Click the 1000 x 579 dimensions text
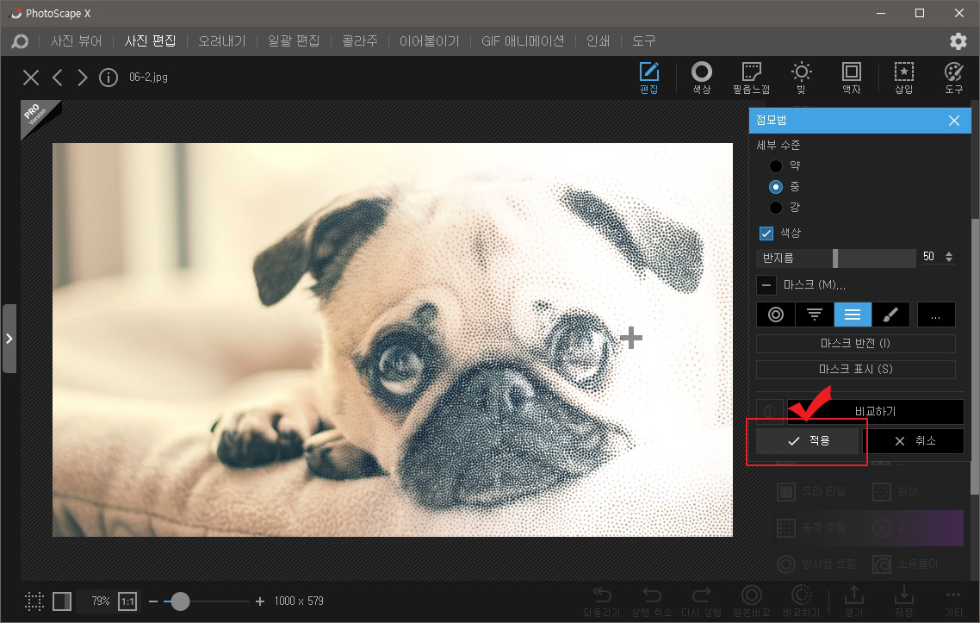 (x=299, y=601)
